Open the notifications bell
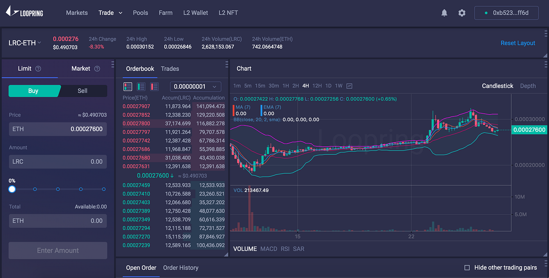The height and width of the screenshot is (278, 549). tap(444, 13)
